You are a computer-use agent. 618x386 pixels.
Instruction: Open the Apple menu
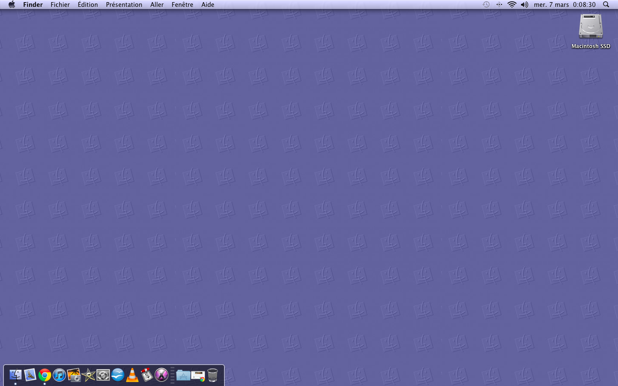12,5
